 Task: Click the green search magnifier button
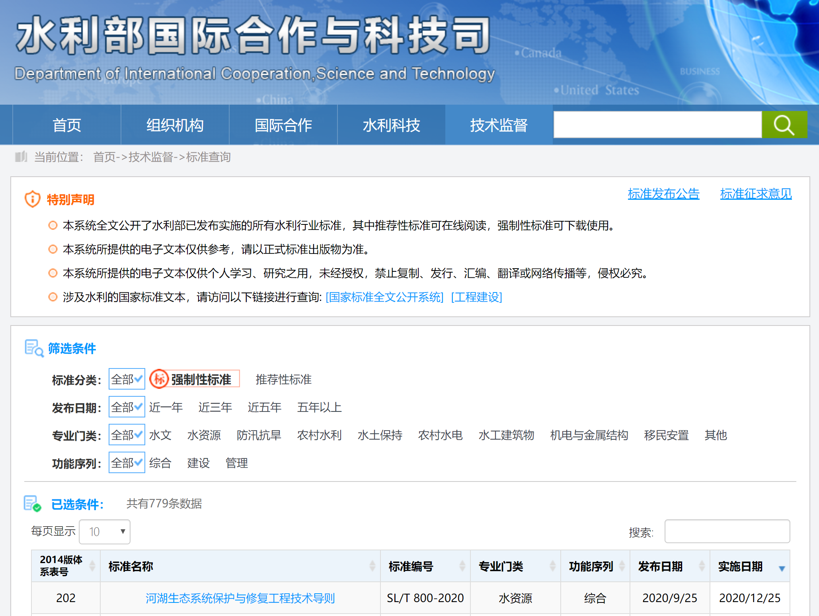784,125
